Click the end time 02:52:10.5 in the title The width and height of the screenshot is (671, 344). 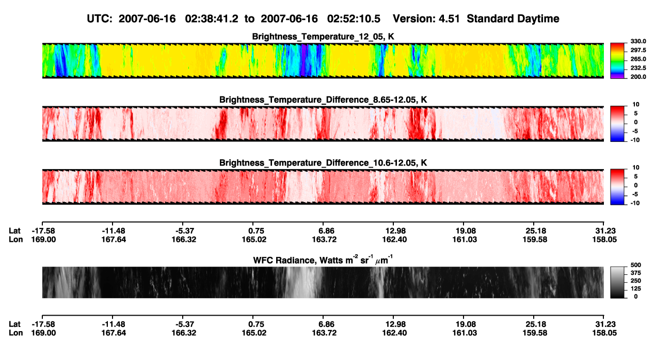(x=354, y=19)
